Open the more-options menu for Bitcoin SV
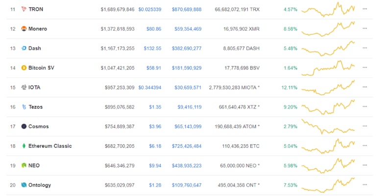 coord(365,67)
